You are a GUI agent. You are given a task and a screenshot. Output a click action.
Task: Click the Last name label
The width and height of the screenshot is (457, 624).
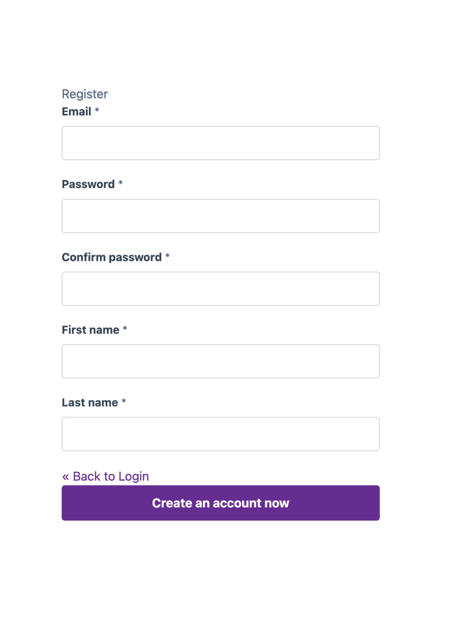[90, 402]
